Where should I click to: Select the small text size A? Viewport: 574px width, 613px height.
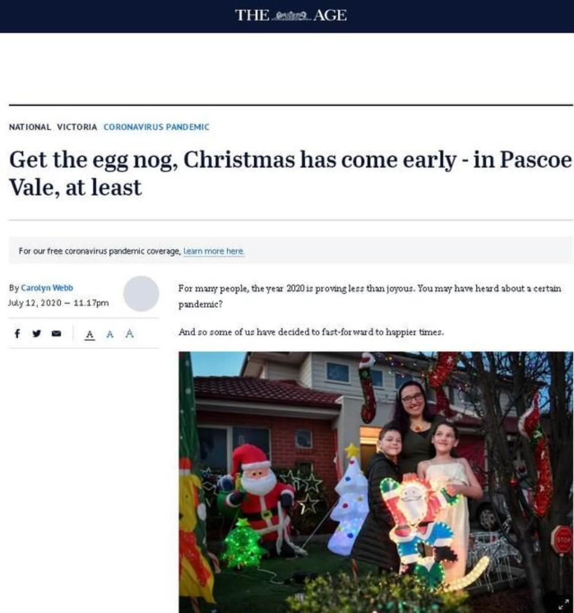90,334
